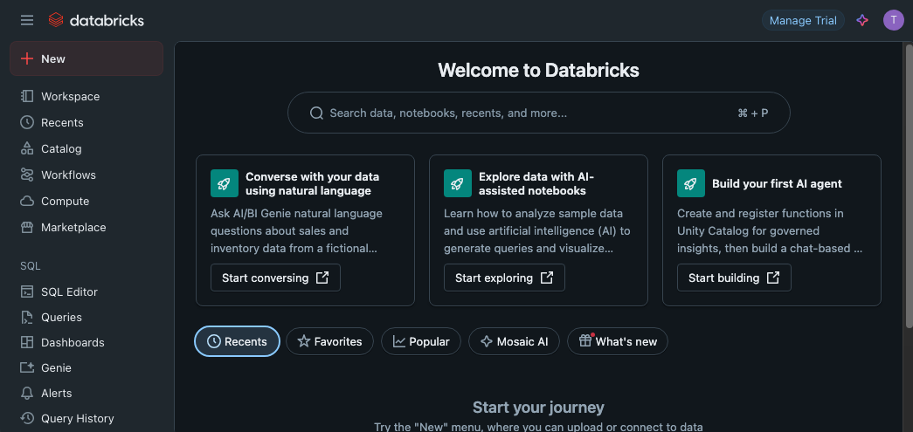Click external link icon in Start exploring
The image size is (913, 432).
click(x=547, y=278)
